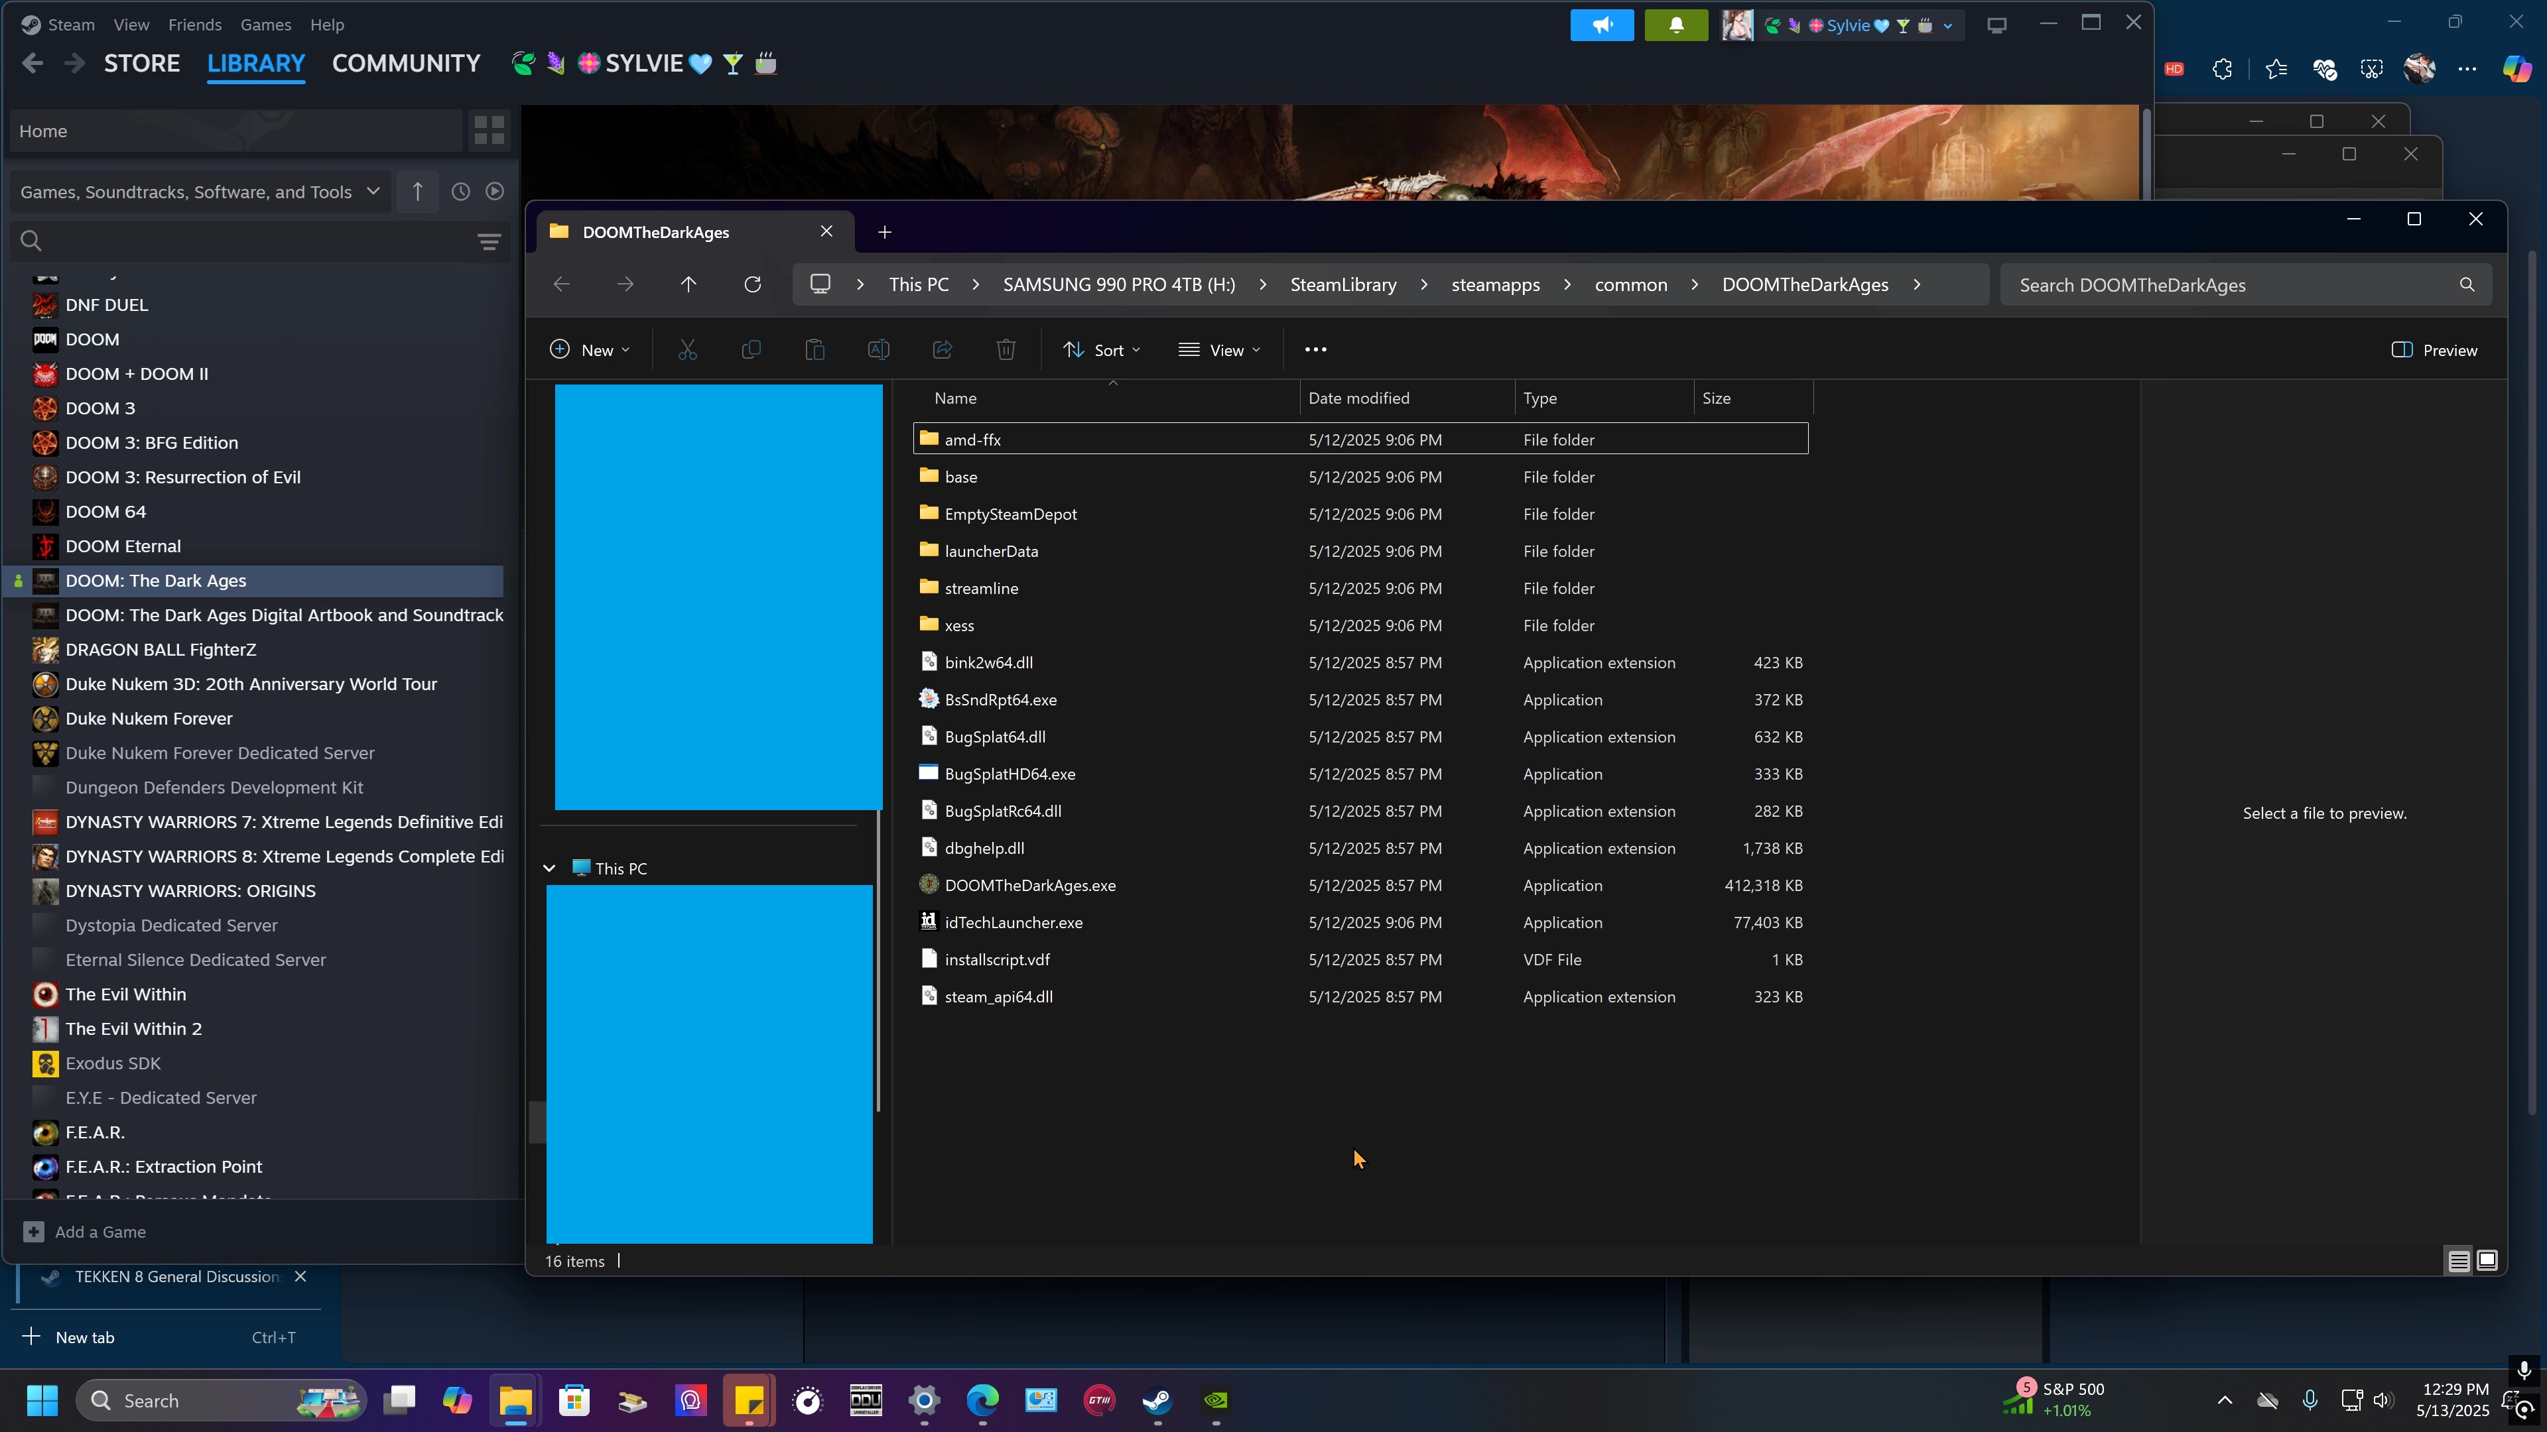Open the See more options ellipsis
Image resolution: width=2547 pixels, height=1432 pixels.
click(1315, 350)
